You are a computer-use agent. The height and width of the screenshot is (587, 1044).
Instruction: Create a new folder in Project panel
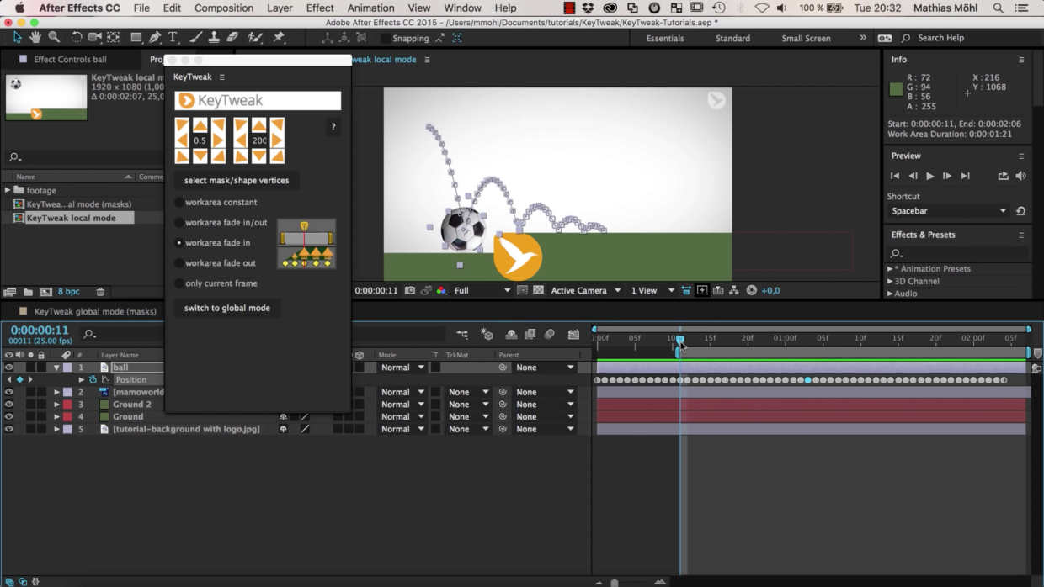tap(28, 292)
